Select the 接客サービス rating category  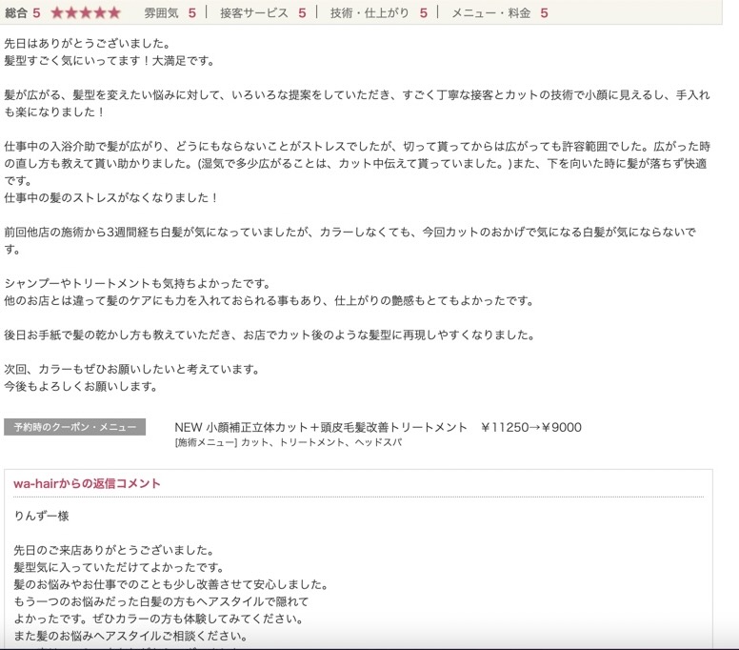[x=253, y=13]
